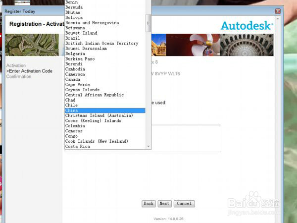Screen dimensions: 297x223
Task: Click the Next button
Action: 164,204
